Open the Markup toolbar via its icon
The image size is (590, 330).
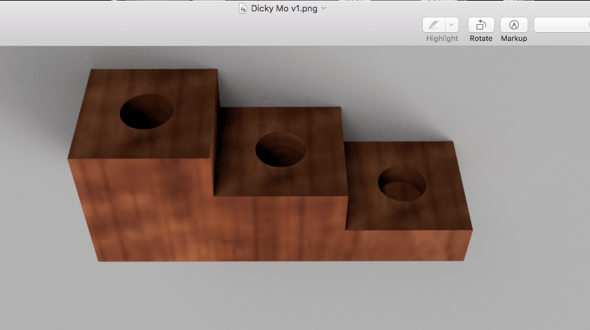pos(514,25)
